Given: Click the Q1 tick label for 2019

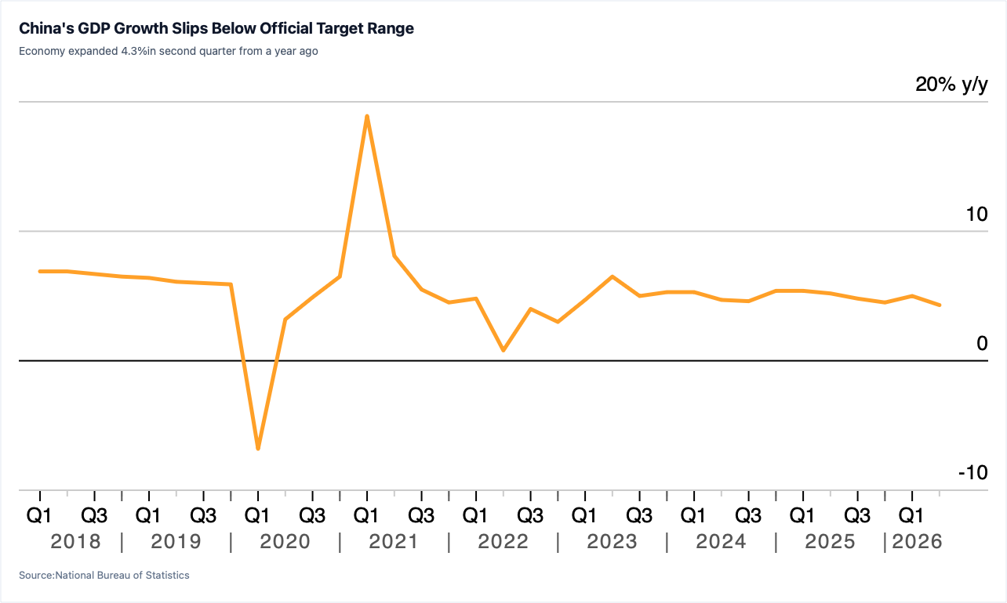Looking at the screenshot, I should (149, 516).
